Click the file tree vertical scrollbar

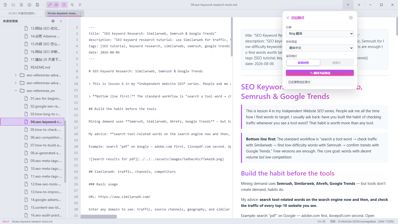65,151
